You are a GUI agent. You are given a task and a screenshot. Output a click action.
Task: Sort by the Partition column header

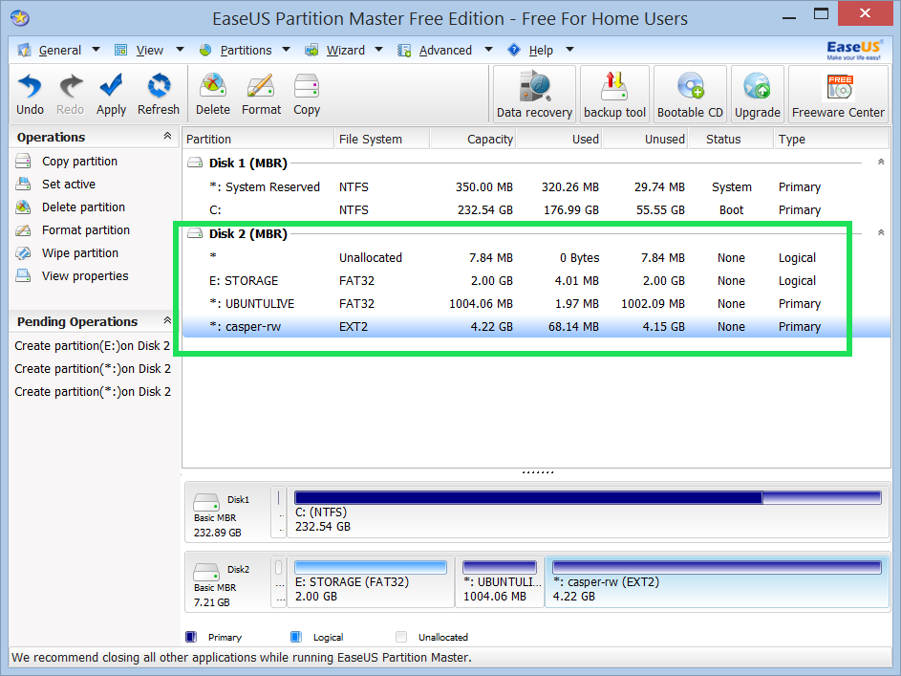(x=258, y=139)
